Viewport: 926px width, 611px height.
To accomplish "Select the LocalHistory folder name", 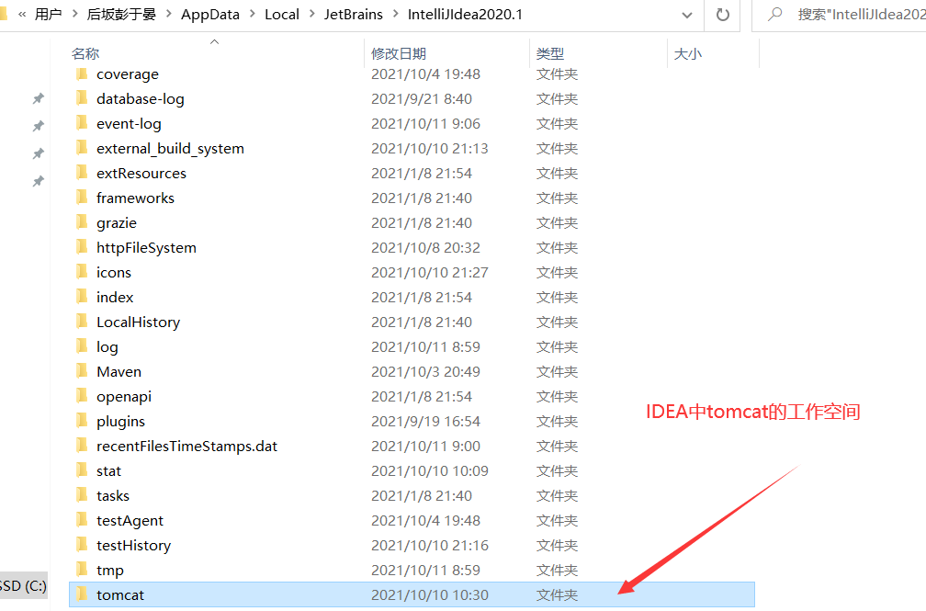I will click(x=138, y=322).
